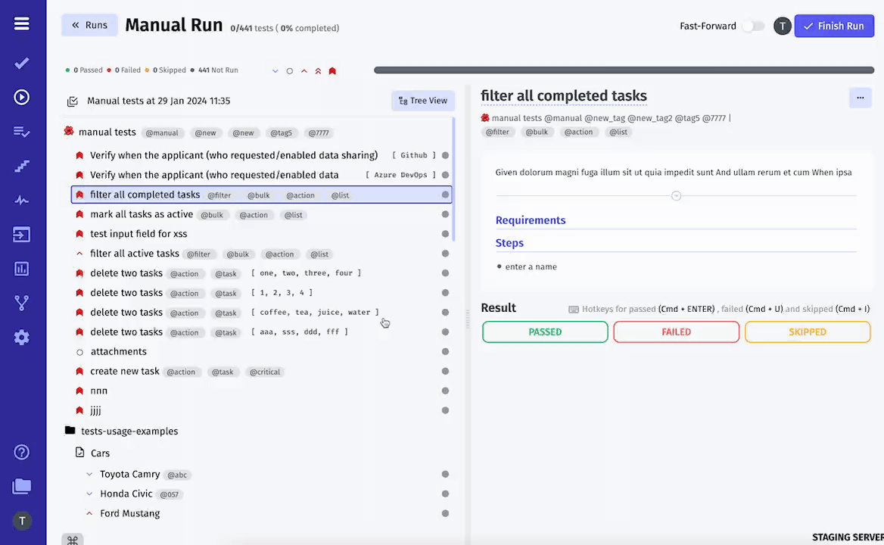884x545 pixels.
Task: Click the Imports arrow-box icon in sidebar
Action: click(21, 235)
